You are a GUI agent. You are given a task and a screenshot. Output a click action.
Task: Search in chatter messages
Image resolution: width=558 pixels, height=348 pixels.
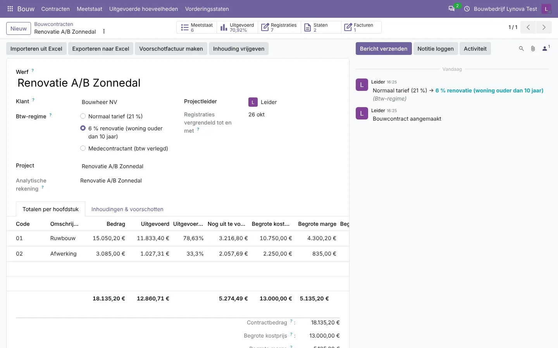tap(521, 49)
